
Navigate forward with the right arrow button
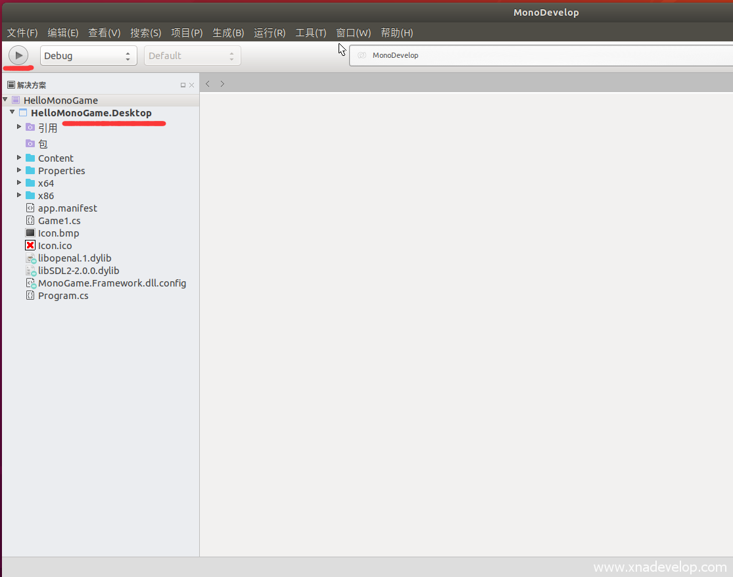pyautogui.click(x=222, y=83)
